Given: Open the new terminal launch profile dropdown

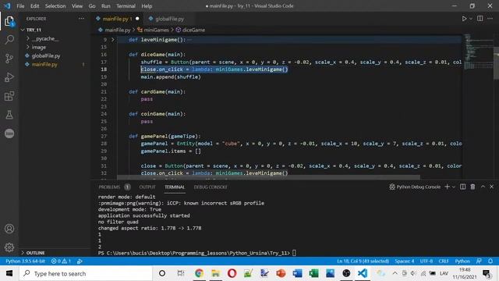Looking at the screenshot, I should pos(454,187).
